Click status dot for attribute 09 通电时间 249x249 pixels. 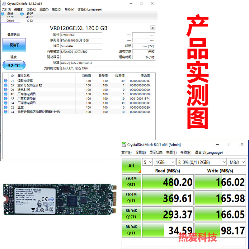point(6,90)
